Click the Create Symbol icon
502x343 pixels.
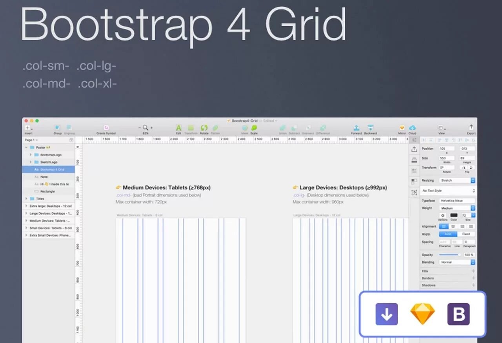[x=106, y=128]
